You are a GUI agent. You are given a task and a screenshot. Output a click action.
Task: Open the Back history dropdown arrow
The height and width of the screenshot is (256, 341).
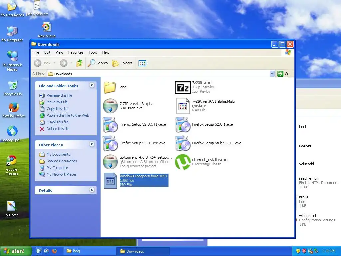tap(54, 63)
